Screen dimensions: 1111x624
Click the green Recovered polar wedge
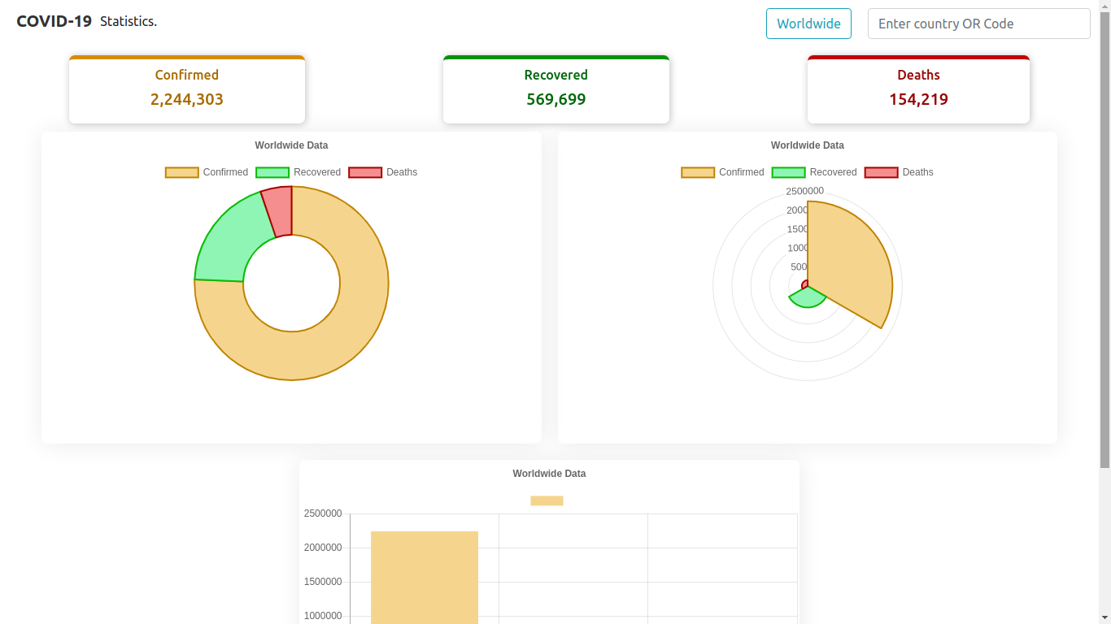pyautogui.click(x=808, y=298)
